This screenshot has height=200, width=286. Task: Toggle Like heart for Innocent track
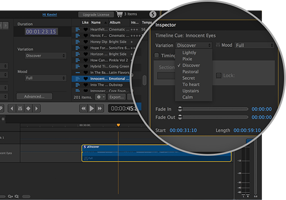pyautogui.click(x=85, y=79)
